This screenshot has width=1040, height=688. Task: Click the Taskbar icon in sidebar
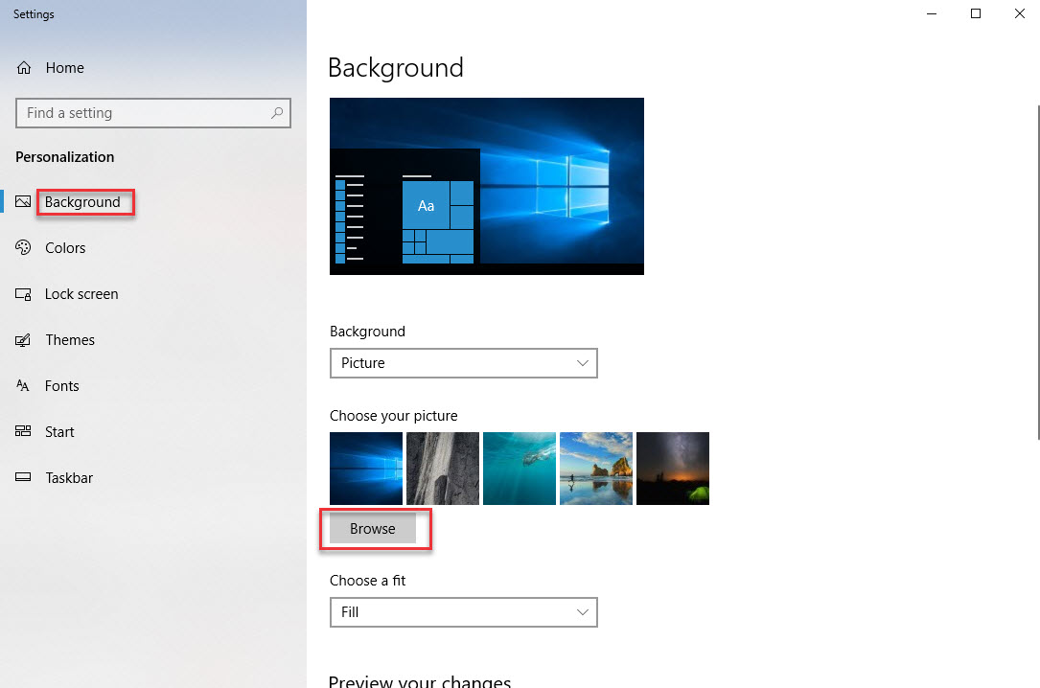point(24,478)
